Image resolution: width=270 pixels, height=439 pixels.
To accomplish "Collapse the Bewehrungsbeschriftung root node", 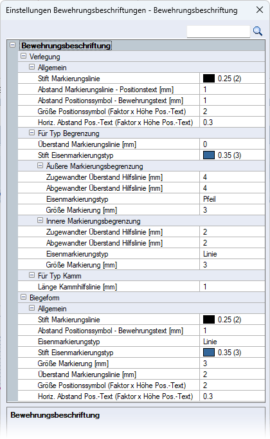I will (x=13, y=44).
